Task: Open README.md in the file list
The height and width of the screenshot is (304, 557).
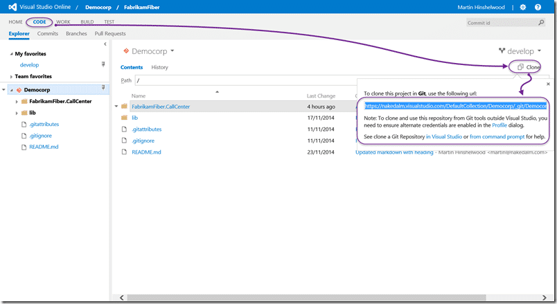Action: (x=146, y=152)
